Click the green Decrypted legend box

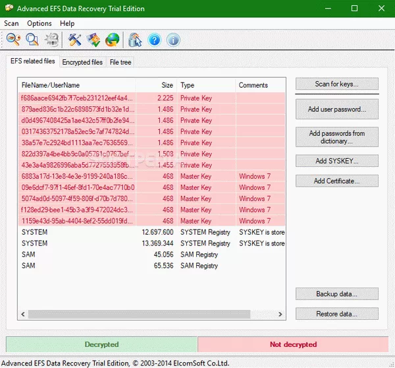click(101, 344)
